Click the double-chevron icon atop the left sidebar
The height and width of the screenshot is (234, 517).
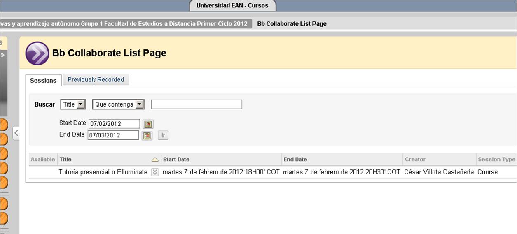coord(2,55)
